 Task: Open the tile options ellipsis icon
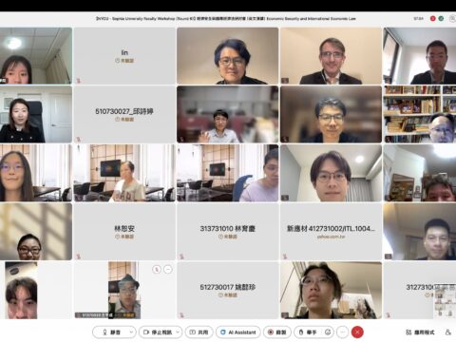tap(168, 269)
